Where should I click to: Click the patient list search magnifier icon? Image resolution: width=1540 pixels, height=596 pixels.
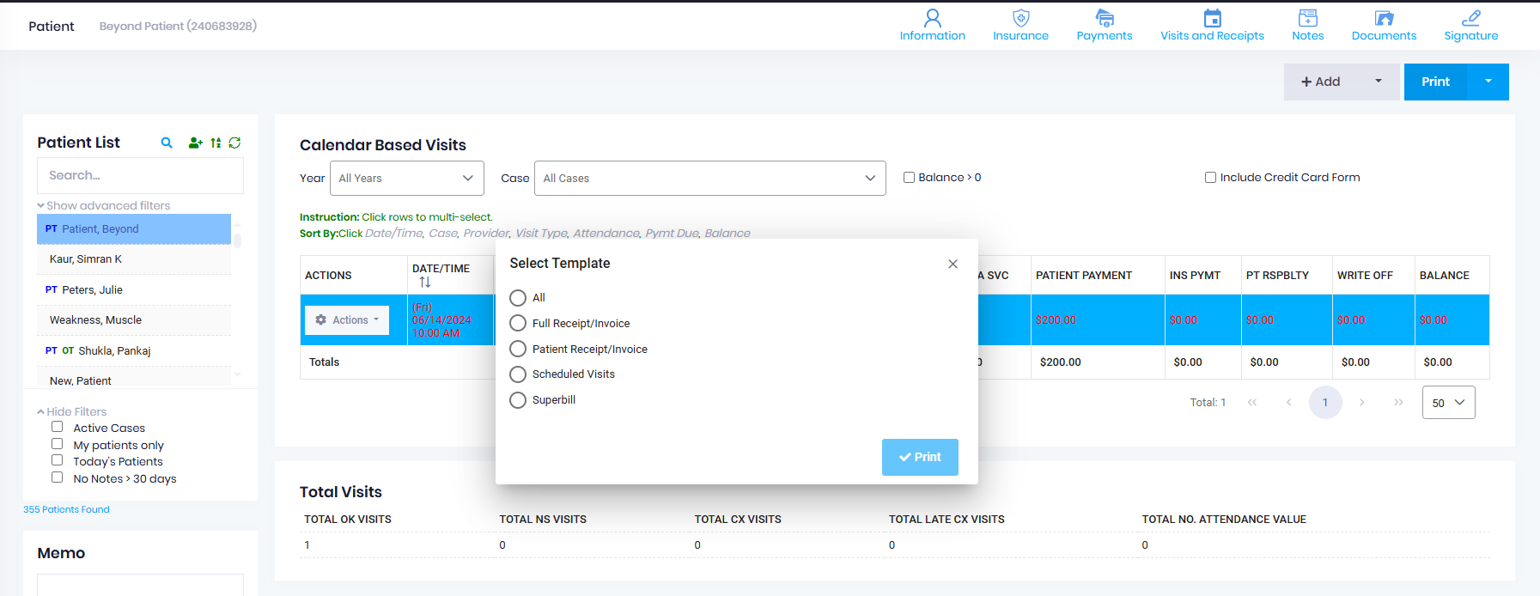[167, 143]
